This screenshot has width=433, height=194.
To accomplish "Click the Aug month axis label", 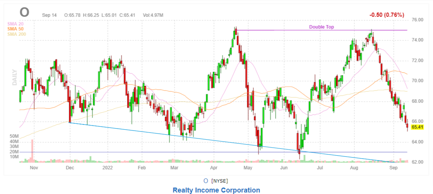I will coord(354,167).
